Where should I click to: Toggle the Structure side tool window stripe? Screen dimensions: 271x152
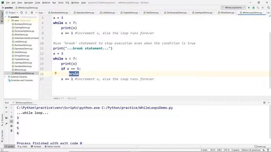point(2,119)
